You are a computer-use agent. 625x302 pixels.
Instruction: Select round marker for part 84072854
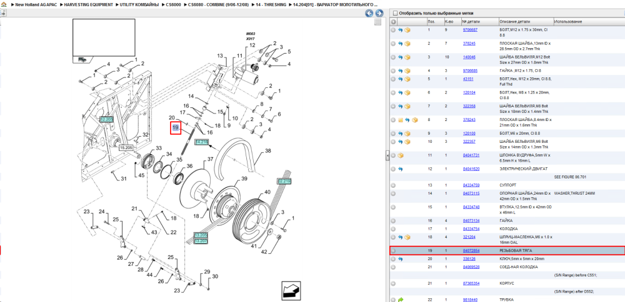[x=393, y=251]
